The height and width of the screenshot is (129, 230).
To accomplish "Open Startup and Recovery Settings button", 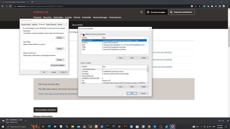I will point(60,60).
